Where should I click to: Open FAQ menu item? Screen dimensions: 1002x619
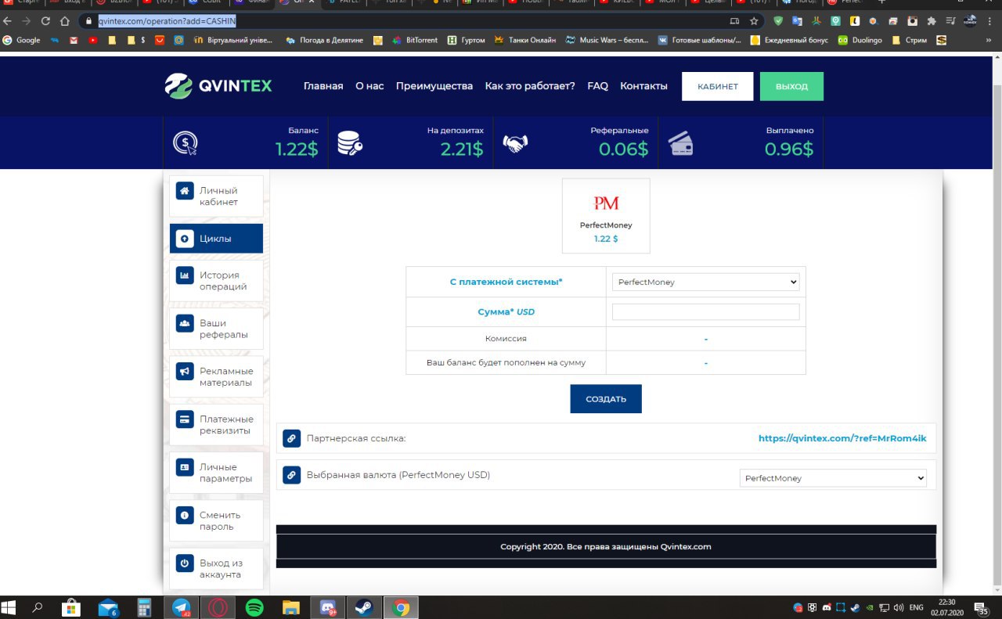pyautogui.click(x=597, y=86)
